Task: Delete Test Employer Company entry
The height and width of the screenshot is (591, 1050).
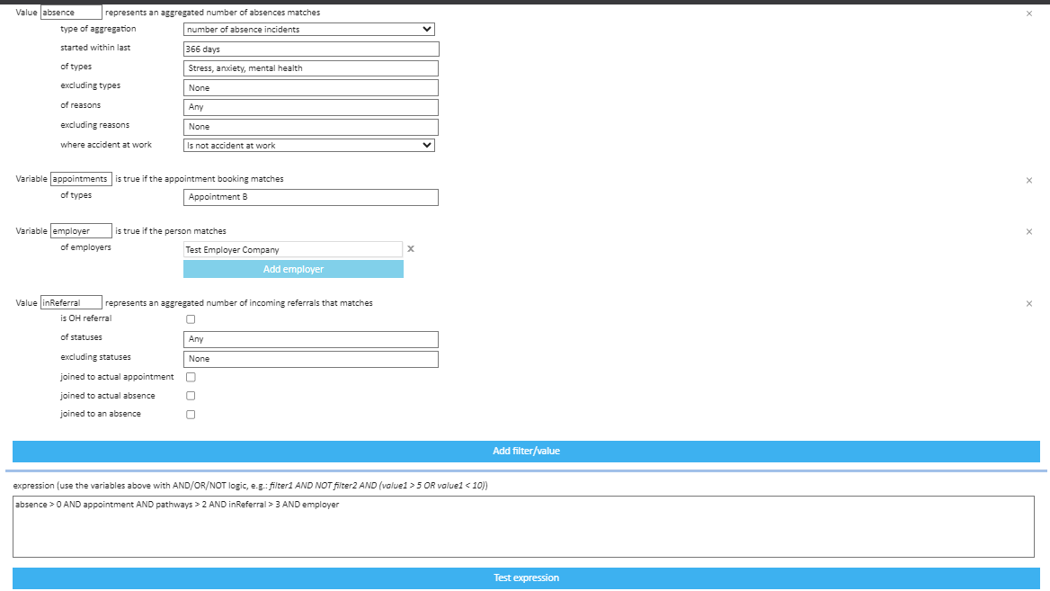Action: click(x=410, y=249)
